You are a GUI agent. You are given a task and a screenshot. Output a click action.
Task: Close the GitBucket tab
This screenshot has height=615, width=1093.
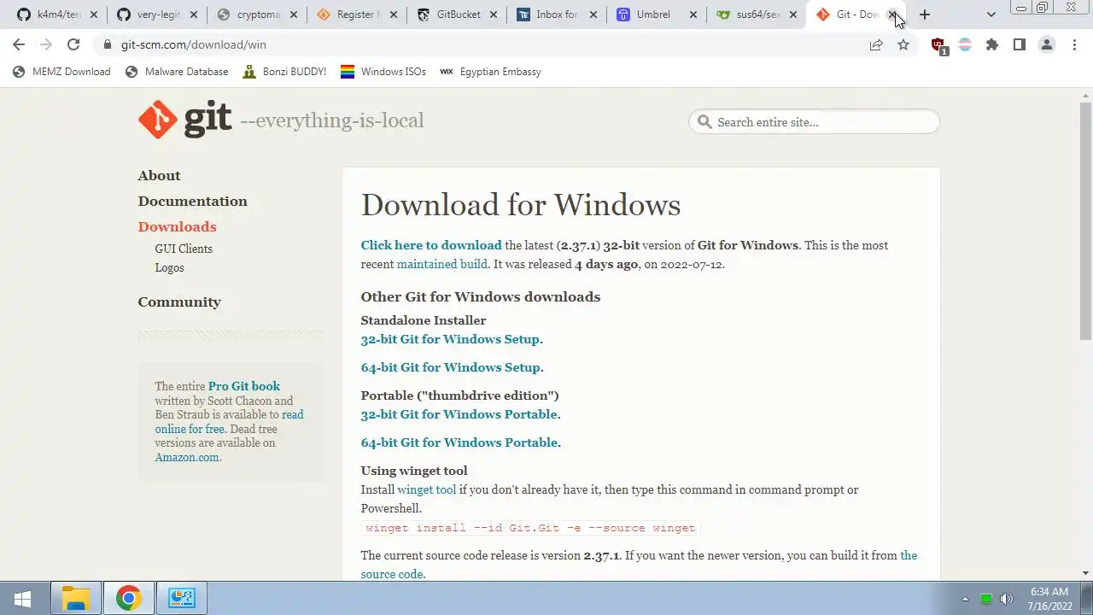pos(493,15)
